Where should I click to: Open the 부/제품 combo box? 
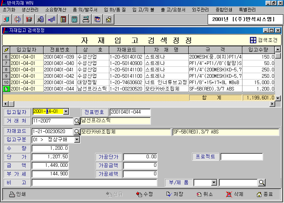[x=214, y=182]
